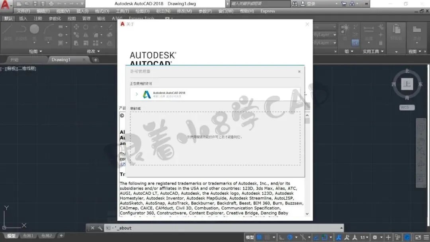This screenshot has height=242, width=430.
Task: Click the Clean Screen icon in status bar
Action: 418,237
